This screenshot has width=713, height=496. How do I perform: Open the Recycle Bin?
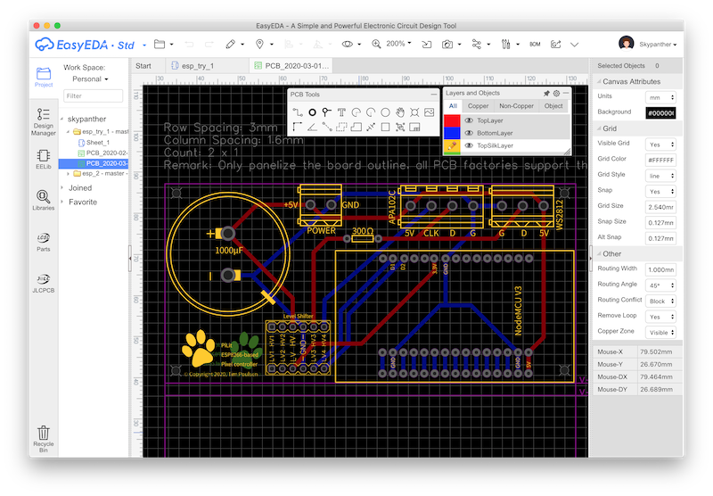[43, 439]
